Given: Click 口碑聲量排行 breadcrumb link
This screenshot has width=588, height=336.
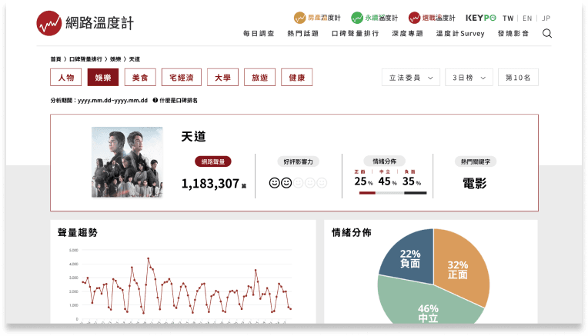Looking at the screenshot, I should coord(85,59).
